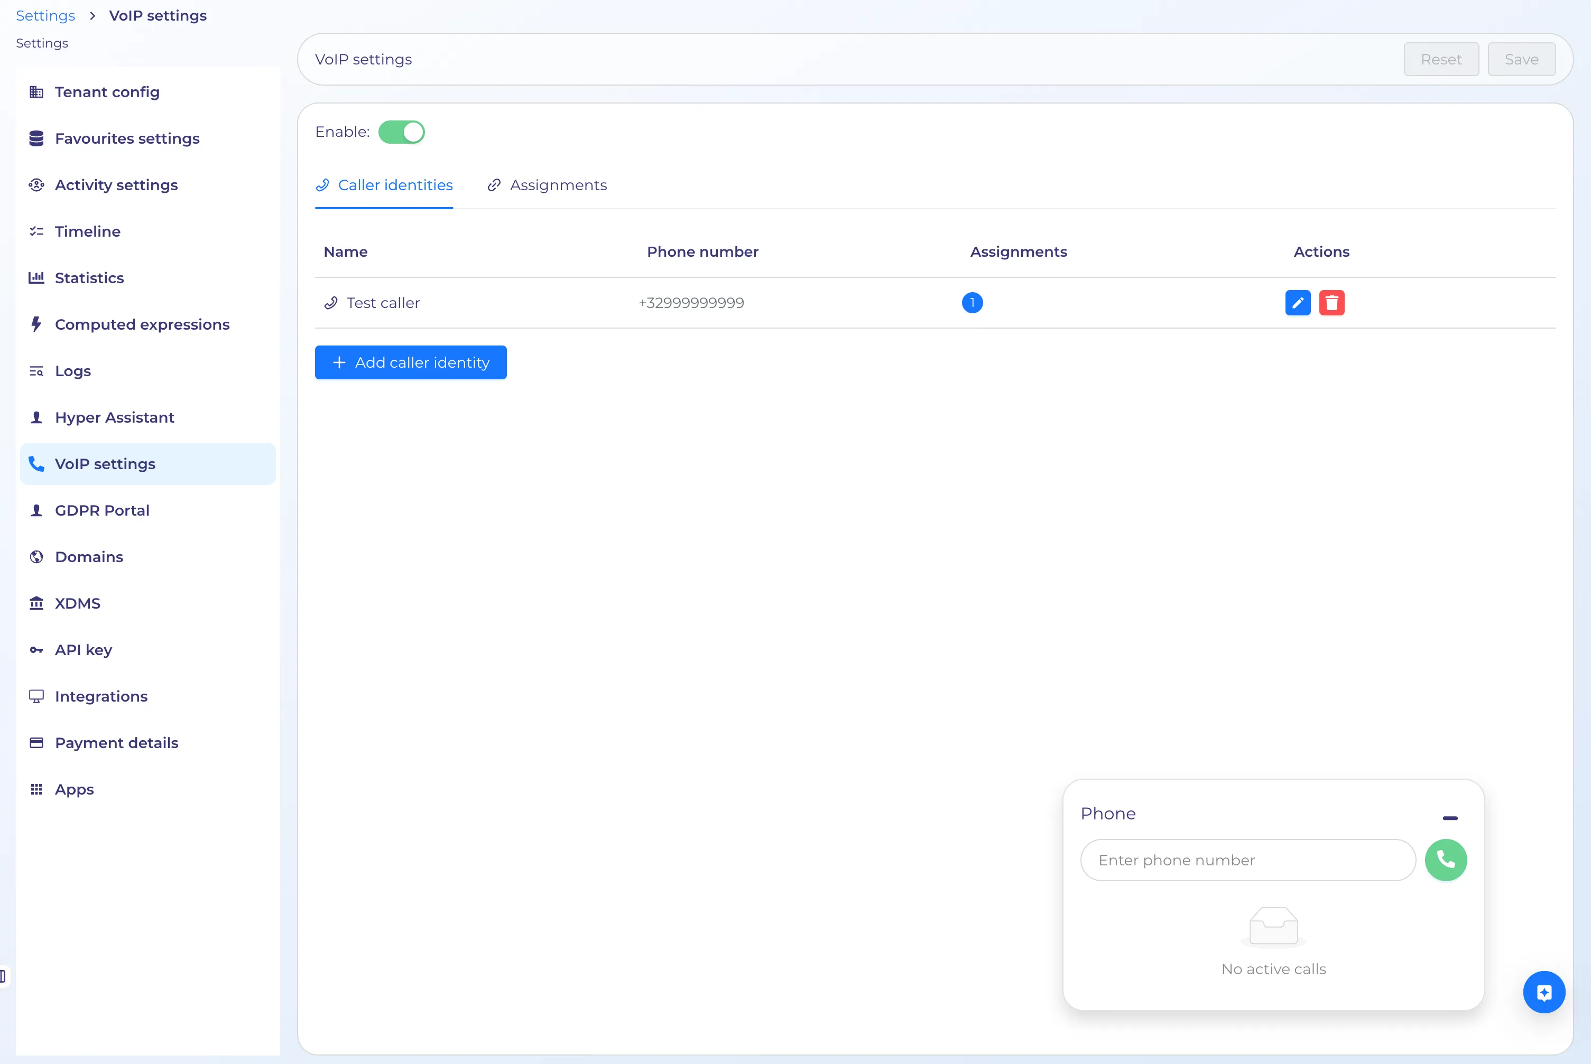
Task: Open the Statistics bar chart icon
Action: point(36,277)
